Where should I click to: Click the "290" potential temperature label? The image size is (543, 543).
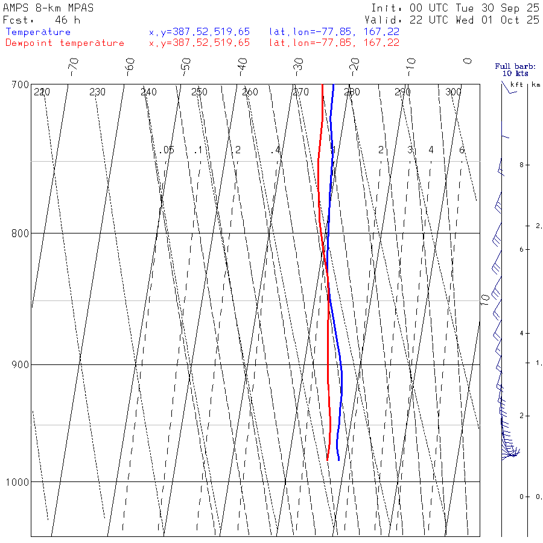click(402, 92)
